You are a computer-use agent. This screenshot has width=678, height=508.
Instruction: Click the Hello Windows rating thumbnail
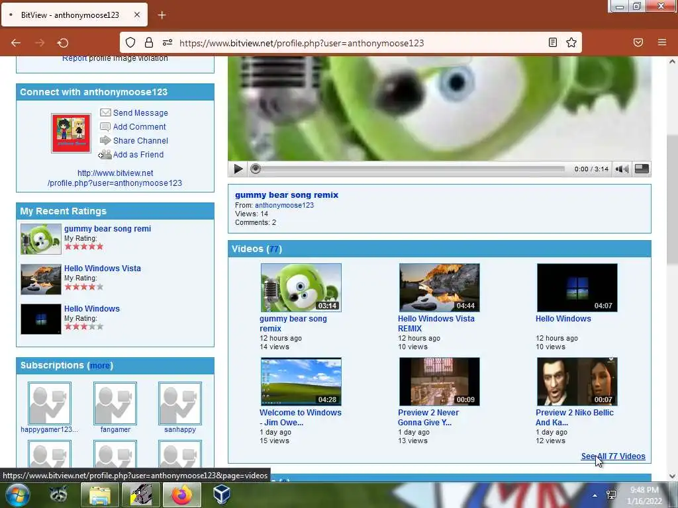point(41,319)
